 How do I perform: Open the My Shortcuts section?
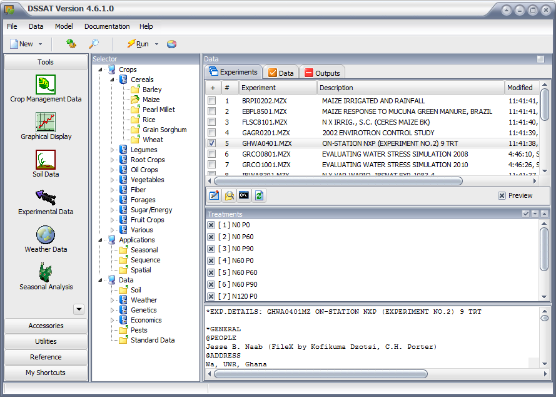coord(46,373)
